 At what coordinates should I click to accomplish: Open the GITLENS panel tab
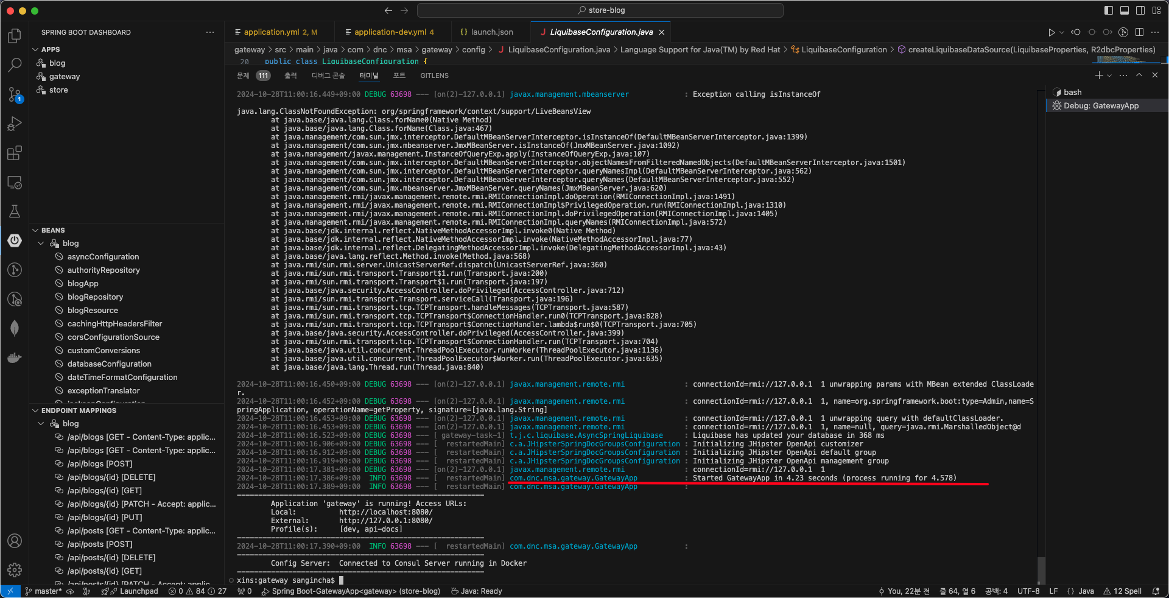[434, 76]
